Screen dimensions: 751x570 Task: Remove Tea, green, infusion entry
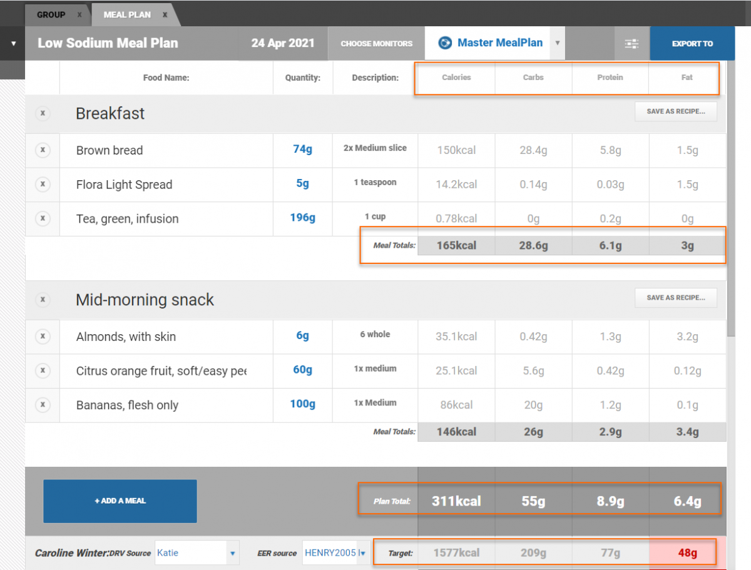(x=43, y=218)
